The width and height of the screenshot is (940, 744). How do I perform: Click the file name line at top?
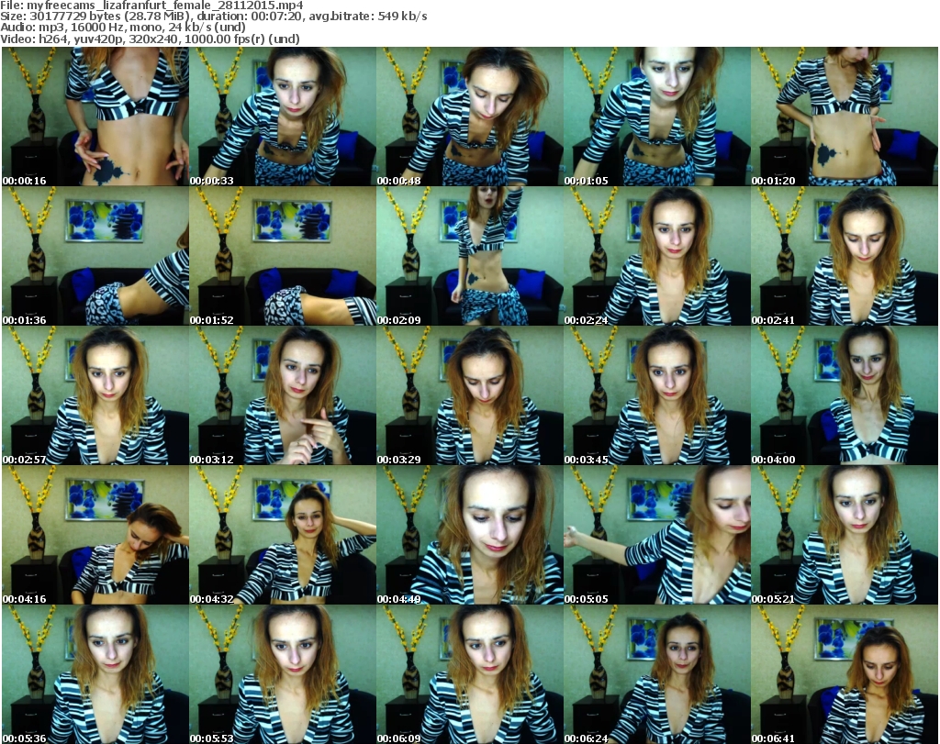click(151, 6)
